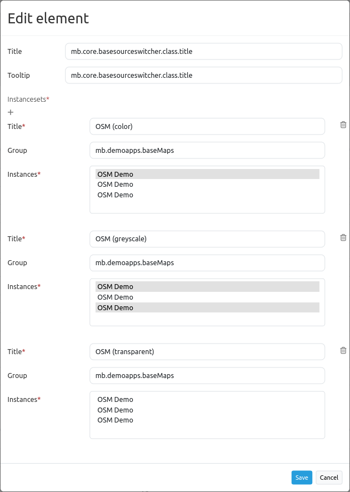This screenshot has width=350, height=492.
Task: Click the Group field under OSM (transparent)
Action: click(207, 376)
